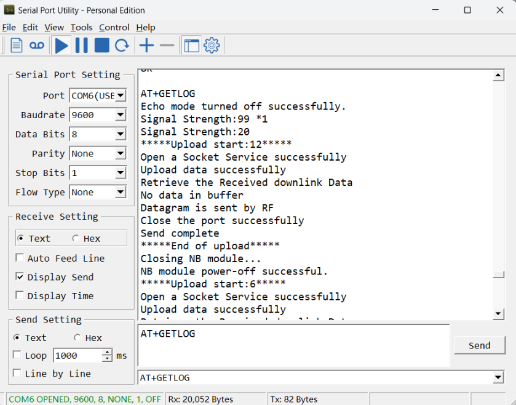Viewport: 516px width, 405px height.
Task: Click the Rx: 20,052 Bytes status
Action: (200, 399)
